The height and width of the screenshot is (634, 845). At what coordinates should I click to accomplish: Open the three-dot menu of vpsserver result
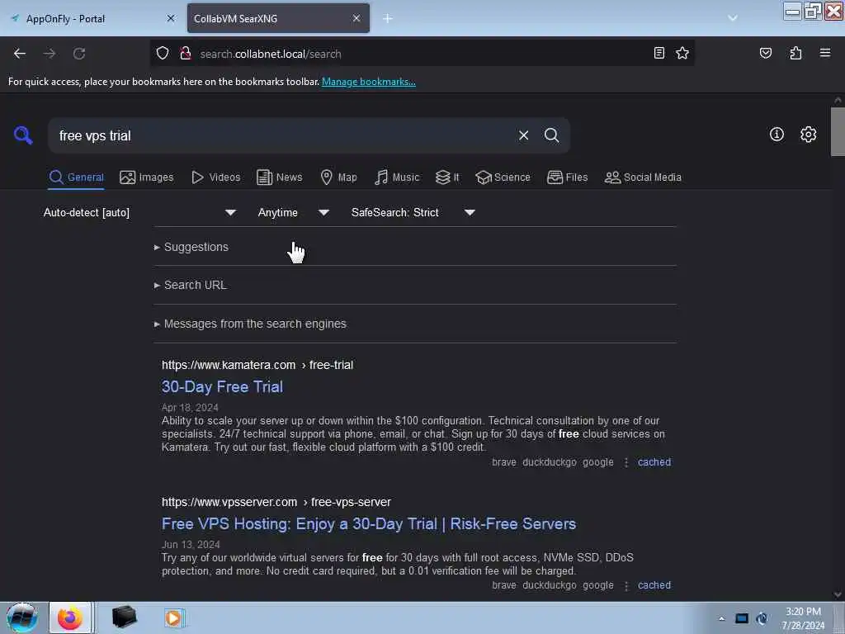(x=625, y=585)
